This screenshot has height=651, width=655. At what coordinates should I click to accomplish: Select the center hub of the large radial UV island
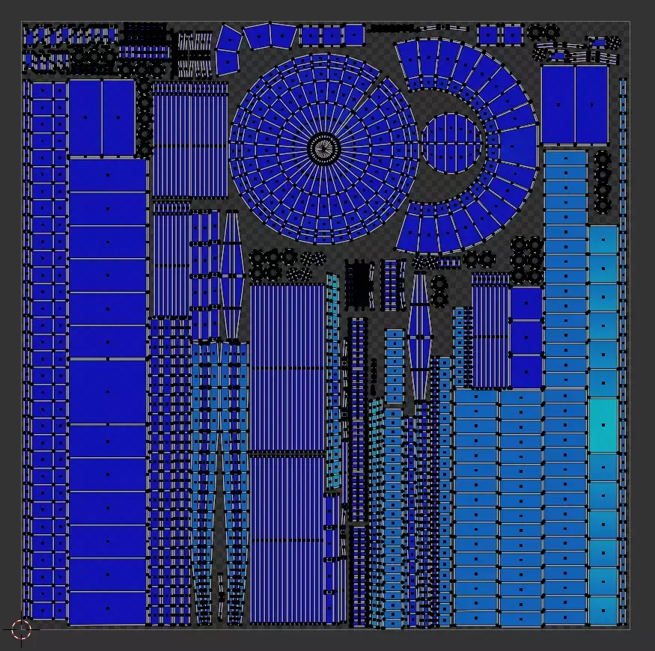tap(323, 149)
